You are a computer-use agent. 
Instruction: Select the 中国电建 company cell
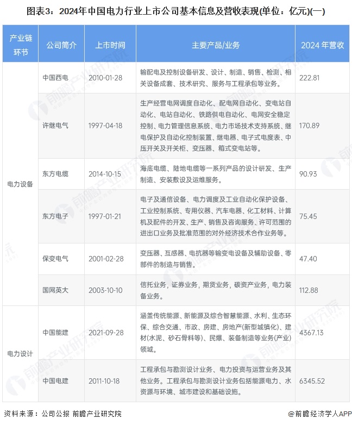point(61,381)
